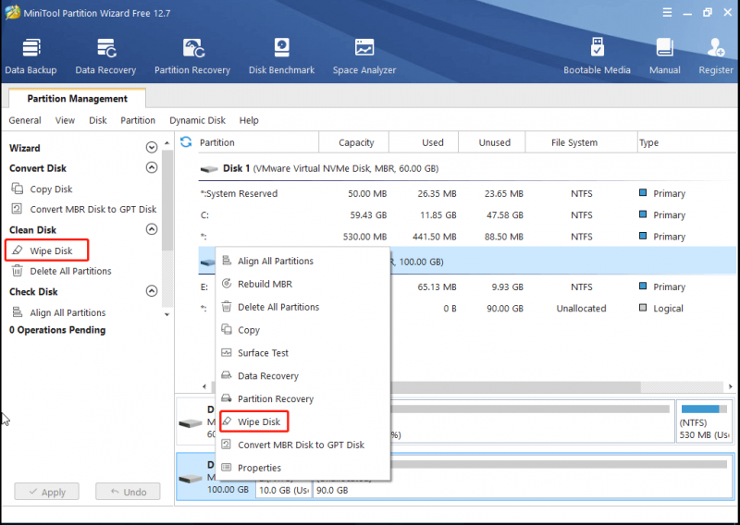Click the Apply button
The image size is (740, 525).
[47, 492]
